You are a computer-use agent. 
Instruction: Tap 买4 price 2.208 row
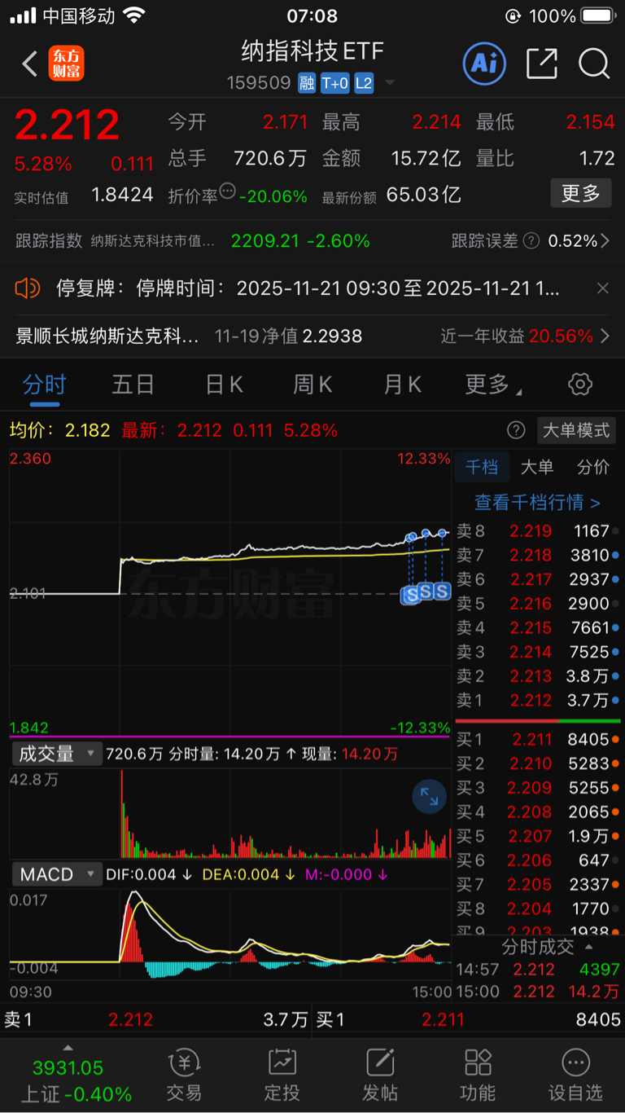tap(537, 812)
